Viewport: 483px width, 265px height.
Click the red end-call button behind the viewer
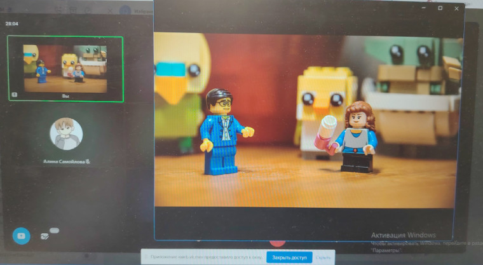click(277, 243)
